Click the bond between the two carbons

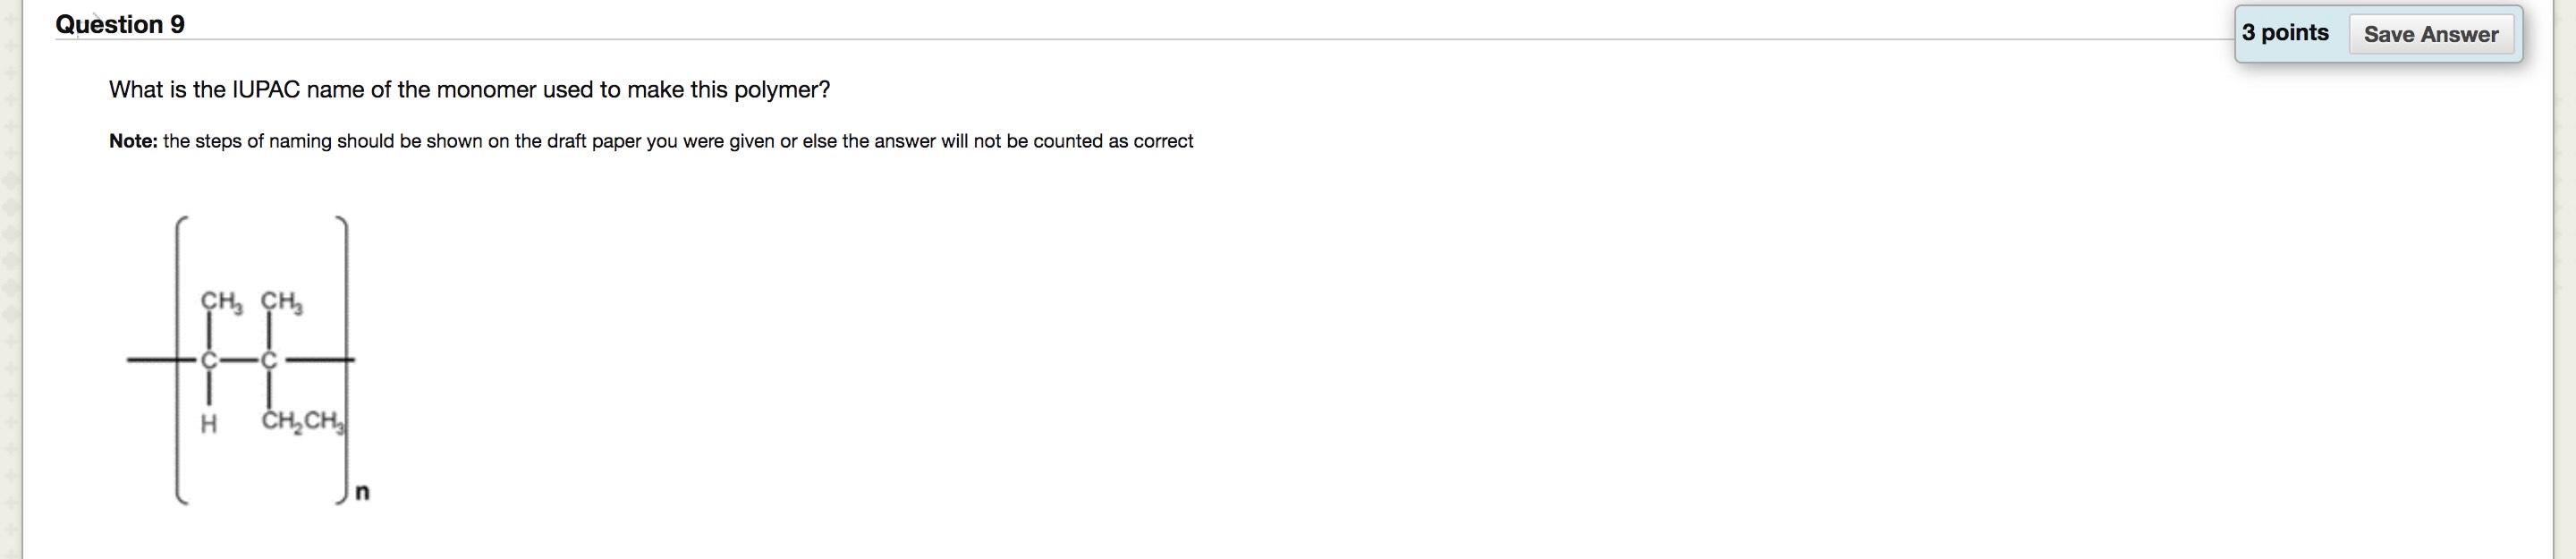coord(238,359)
